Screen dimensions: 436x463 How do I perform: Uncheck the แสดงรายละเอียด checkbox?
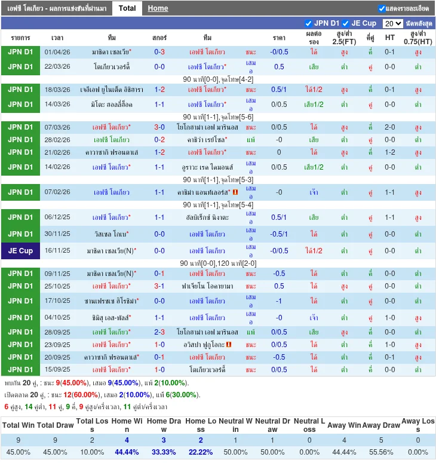(382, 8)
